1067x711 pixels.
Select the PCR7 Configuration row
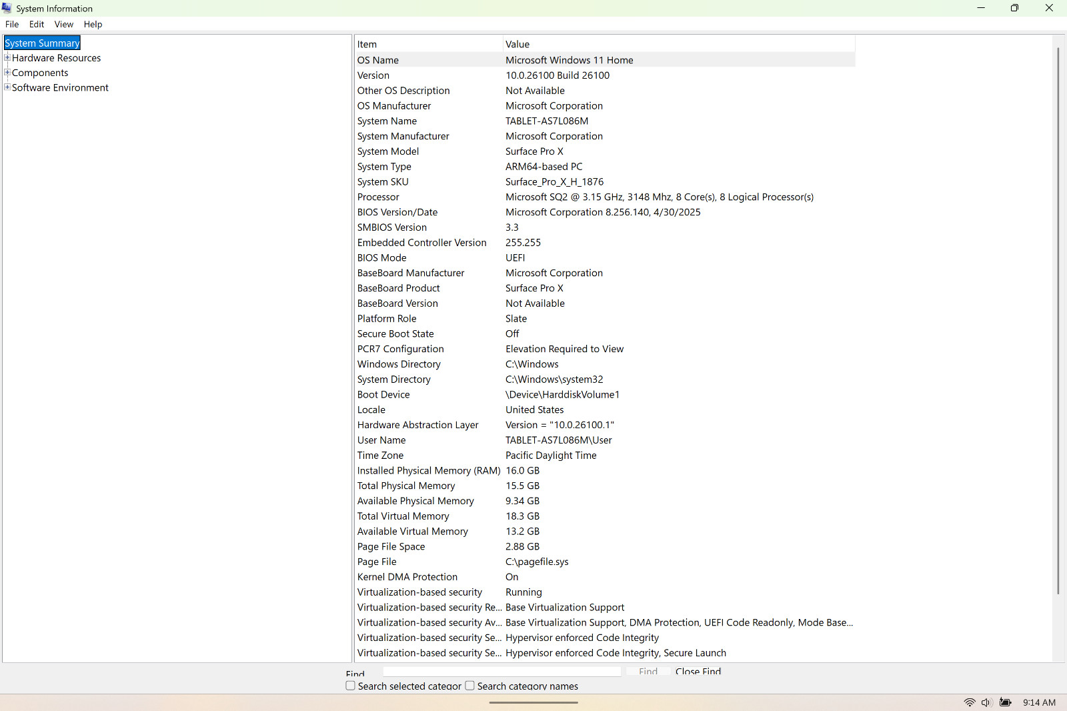click(x=605, y=349)
